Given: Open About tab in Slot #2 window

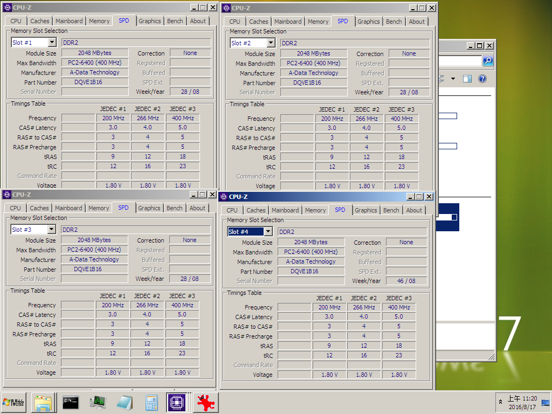Looking at the screenshot, I should [417, 22].
